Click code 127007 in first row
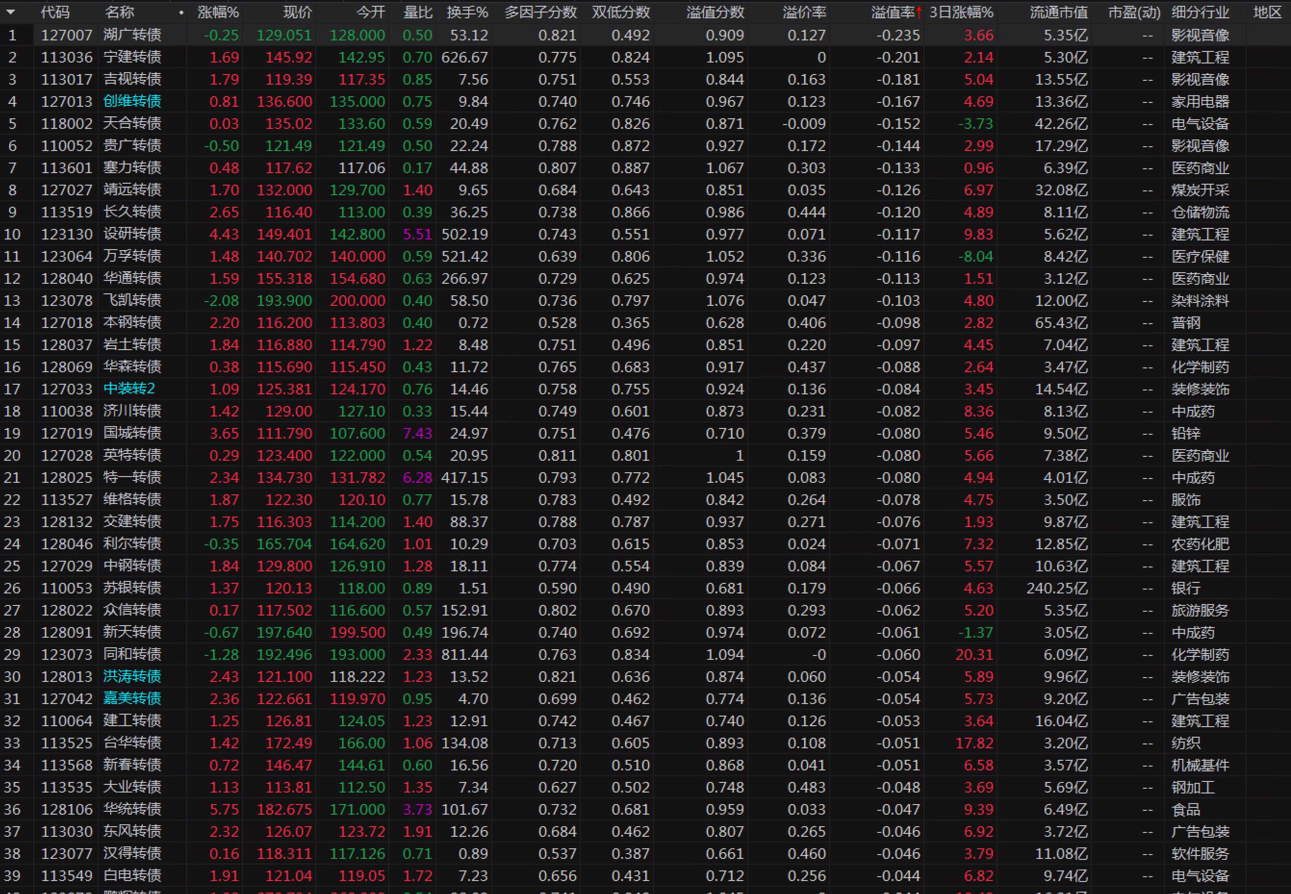Screen dimensions: 1291x894 [x=67, y=35]
